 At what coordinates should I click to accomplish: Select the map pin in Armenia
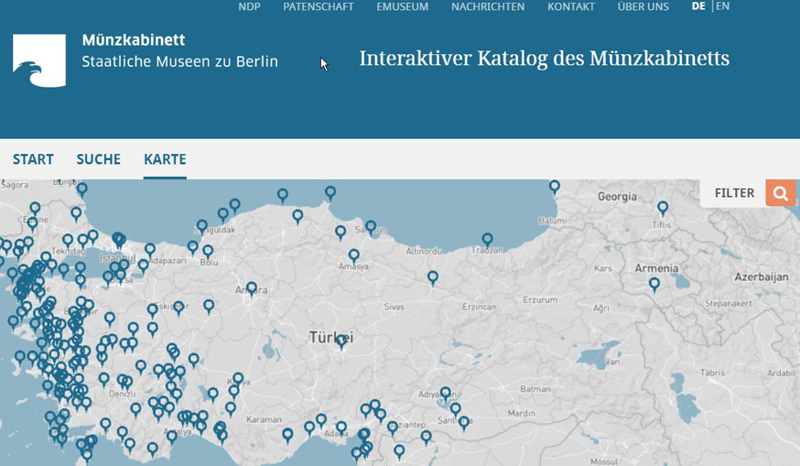pyautogui.click(x=654, y=284)
